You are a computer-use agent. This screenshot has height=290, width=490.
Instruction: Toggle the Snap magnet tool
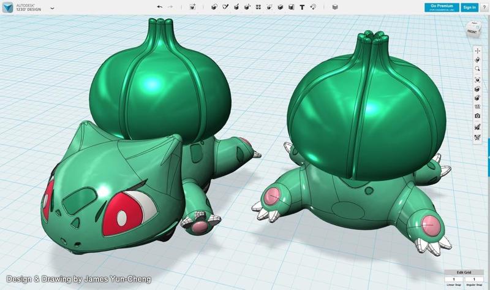(x=313, y=7)
